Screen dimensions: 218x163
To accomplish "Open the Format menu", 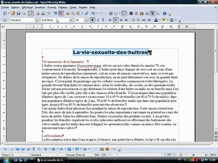I will pyautogui.click(x=52, y=7).
